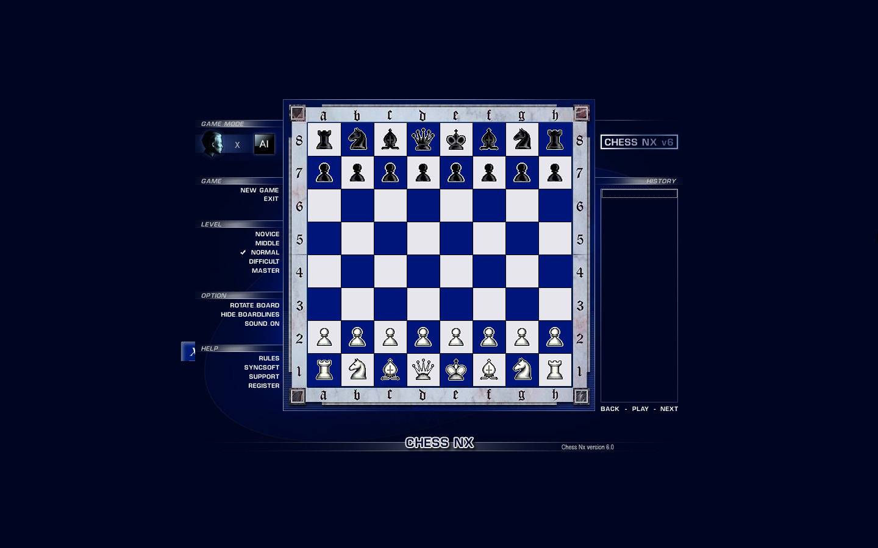Click the Chess NX title at bottom
This screenshot has height=548, width=878.
click(x=439, y=443)
